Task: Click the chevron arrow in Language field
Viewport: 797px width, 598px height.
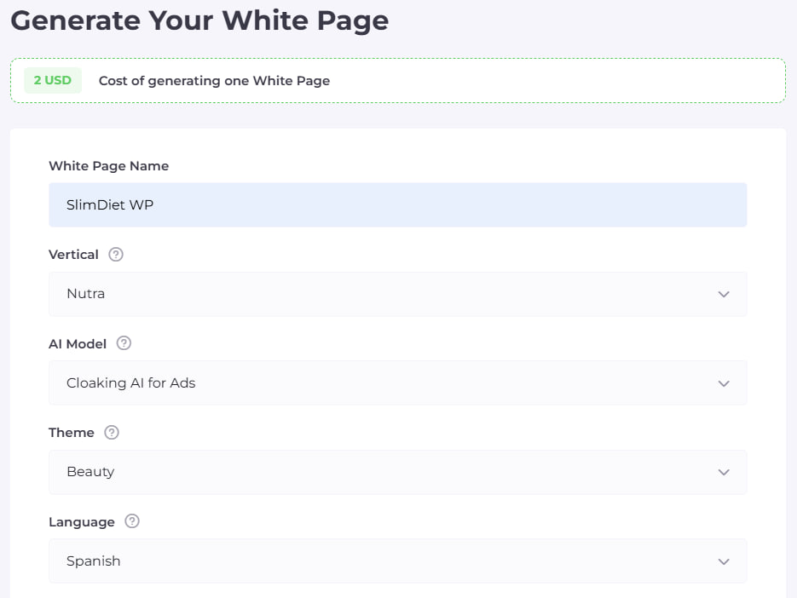Action: 724,561
